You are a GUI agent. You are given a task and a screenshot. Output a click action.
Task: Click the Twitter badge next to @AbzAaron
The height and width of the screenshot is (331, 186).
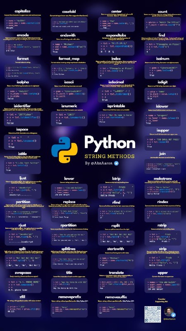coord(116,163)
